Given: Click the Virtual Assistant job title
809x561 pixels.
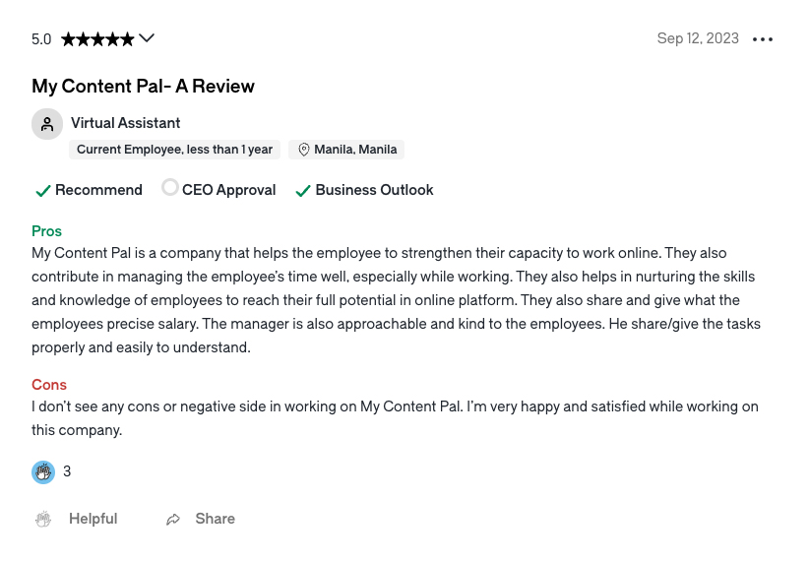Looking at the screenshot, I should pos(125,123).
